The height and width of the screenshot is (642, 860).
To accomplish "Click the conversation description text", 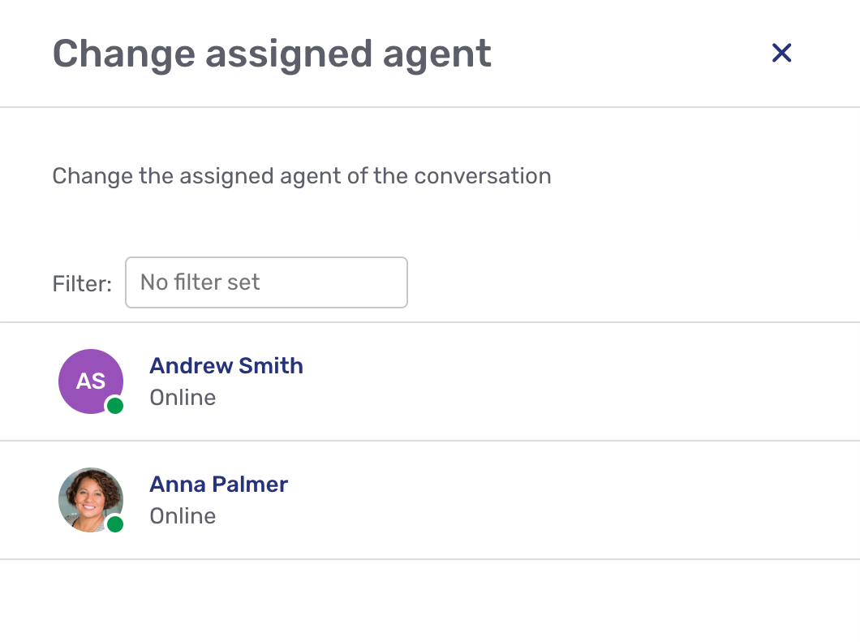I will (x=301, y=176).
